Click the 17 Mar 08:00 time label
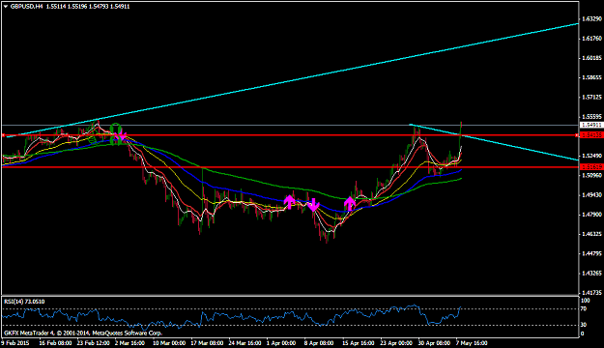Viewport: 604px width, 348px height. pyautogui.click(x=207, y=342)
